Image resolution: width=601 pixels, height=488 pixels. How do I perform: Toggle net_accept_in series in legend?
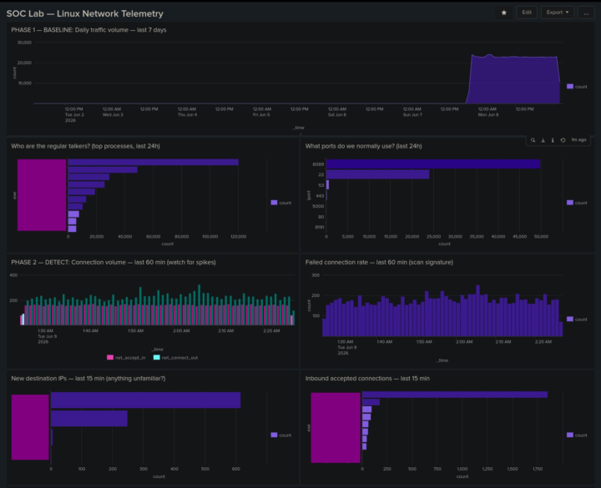point(126,357)
